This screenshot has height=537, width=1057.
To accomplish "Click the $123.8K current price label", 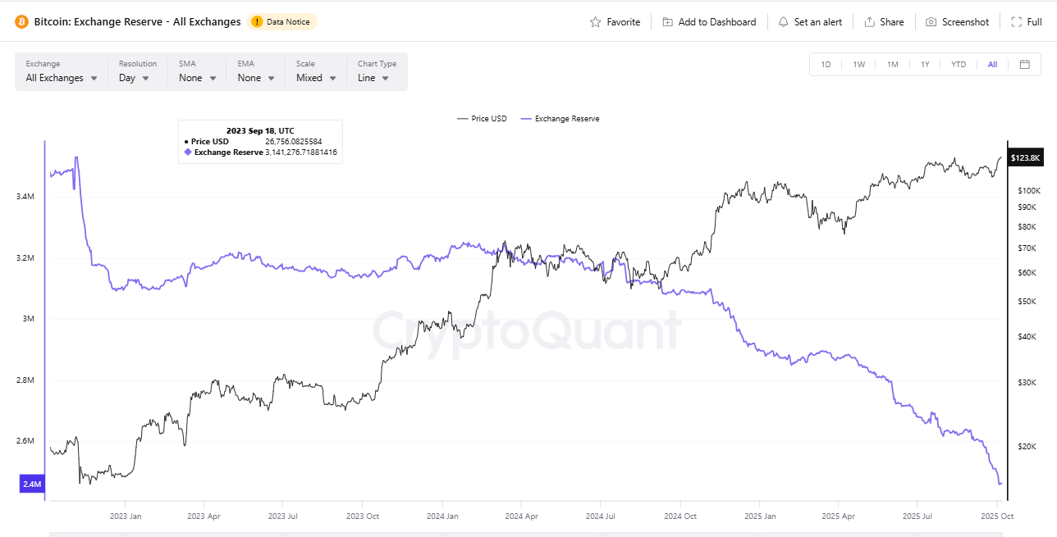I will (x=1024, y=157).
